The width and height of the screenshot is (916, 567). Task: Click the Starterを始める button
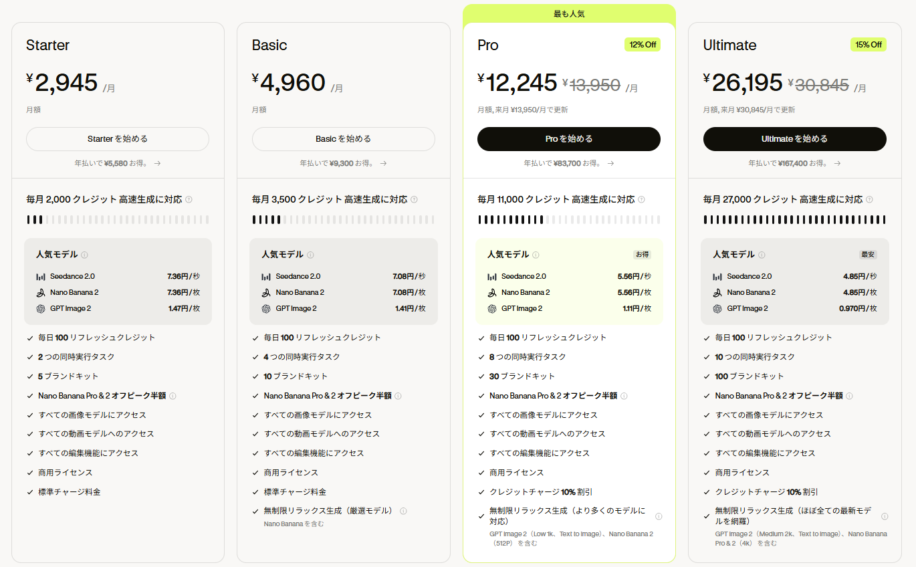click(x=118, y=139)
